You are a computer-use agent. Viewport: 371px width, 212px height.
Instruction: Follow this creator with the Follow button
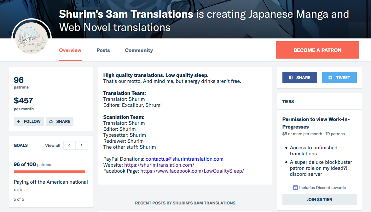29,121
